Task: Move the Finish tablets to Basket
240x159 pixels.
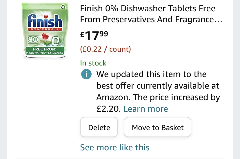Action: pyautogui.click(x=157, y=127)
